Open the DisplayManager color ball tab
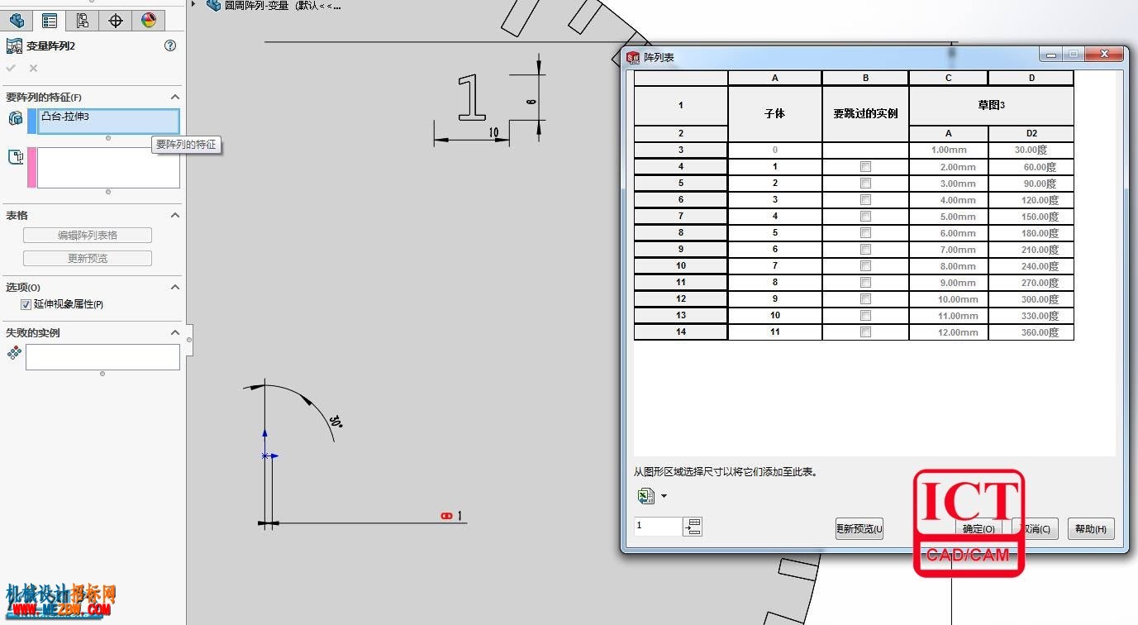This screenshot has height=625, width=1138. [x=148, y=21]
